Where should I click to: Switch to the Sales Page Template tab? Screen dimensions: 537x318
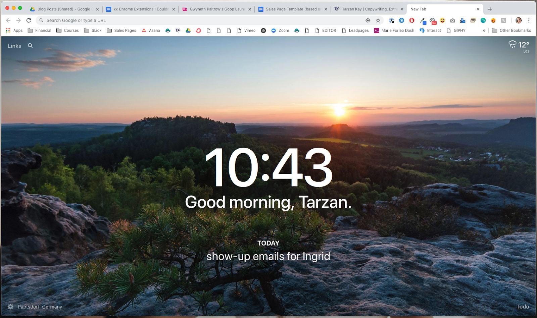[x=293, y=9]
